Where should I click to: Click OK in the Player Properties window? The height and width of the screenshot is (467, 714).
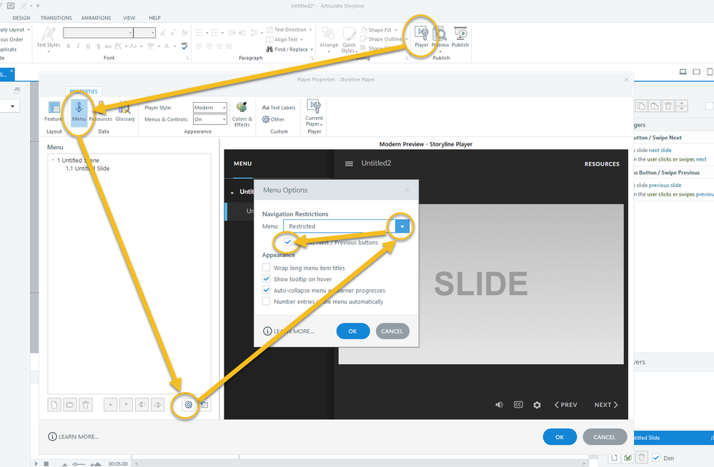coord(560,437)
